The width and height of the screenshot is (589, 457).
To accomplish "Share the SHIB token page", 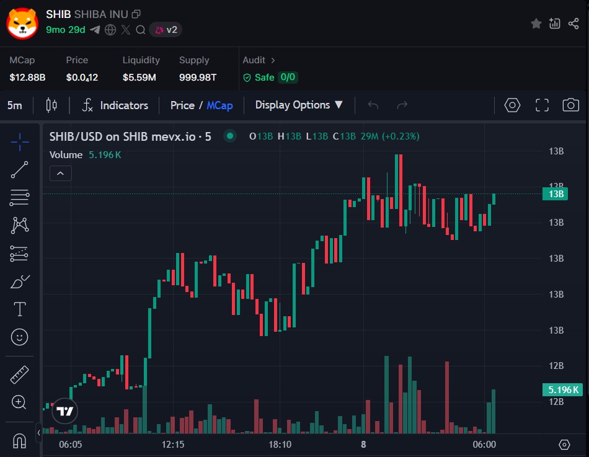I will pos(573,24).
